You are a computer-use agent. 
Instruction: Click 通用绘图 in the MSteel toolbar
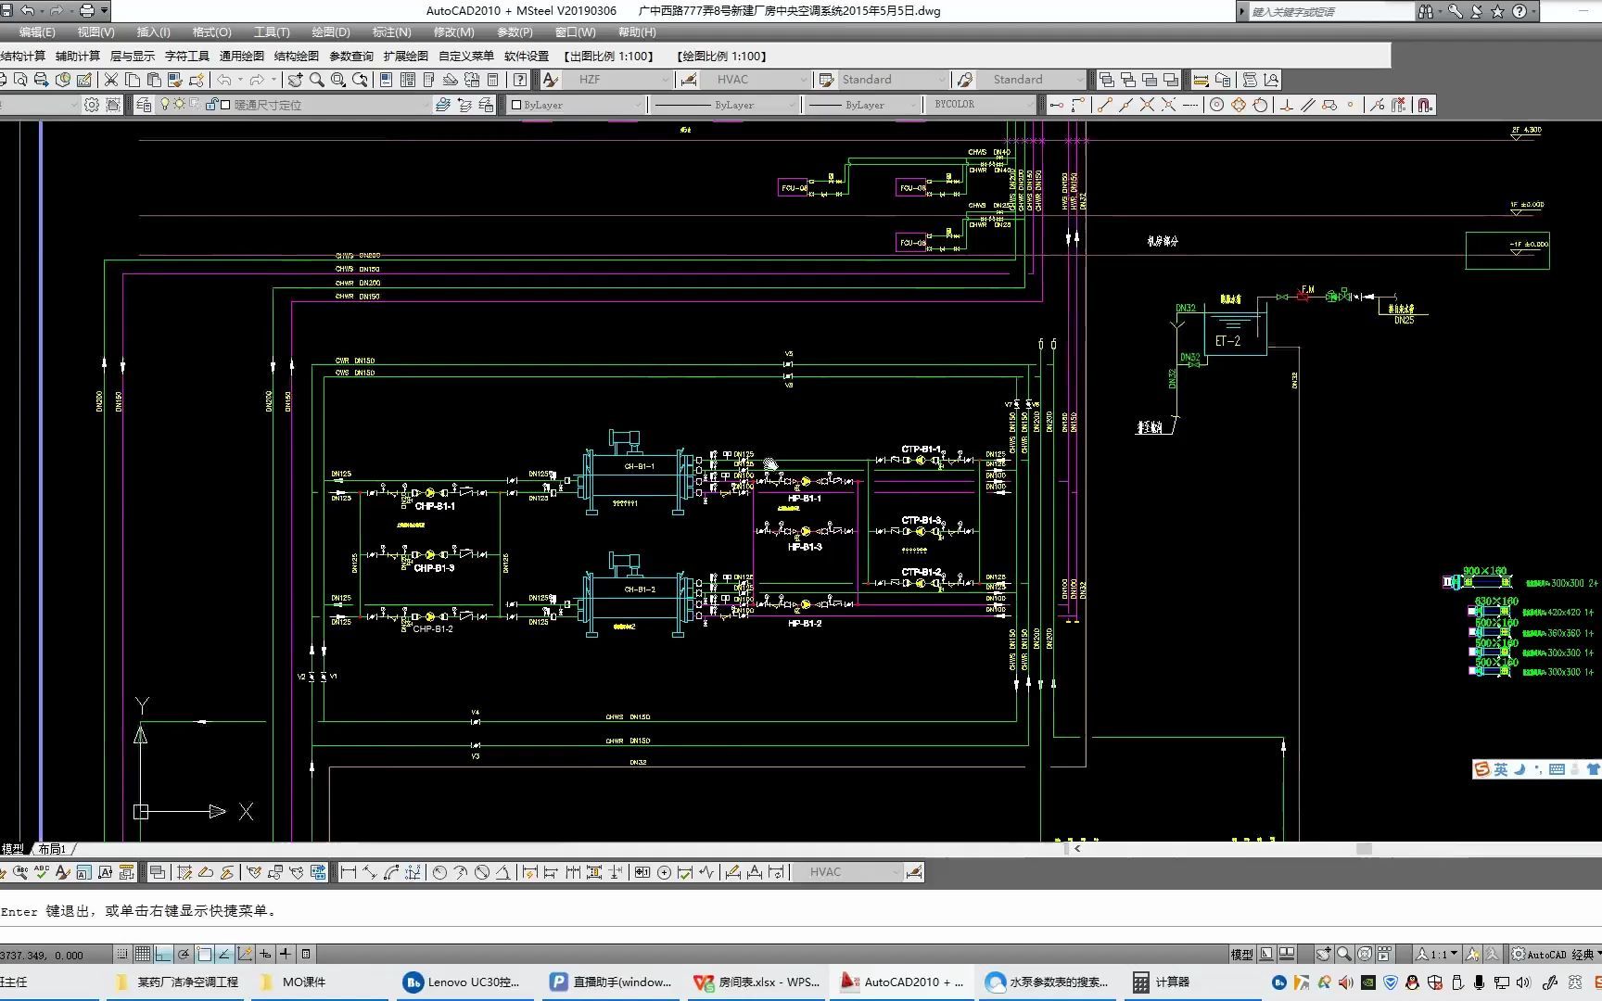242,57
